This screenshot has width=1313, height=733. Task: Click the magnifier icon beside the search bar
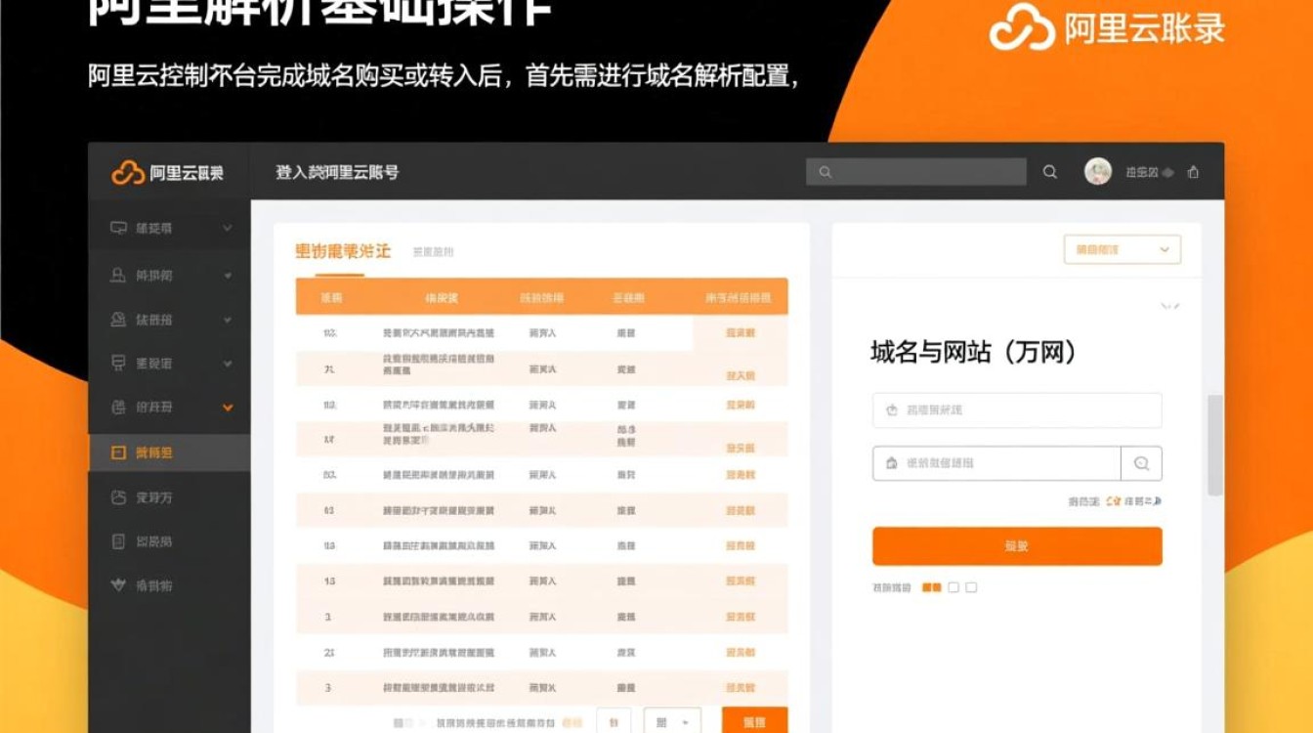coord(1050,172)
